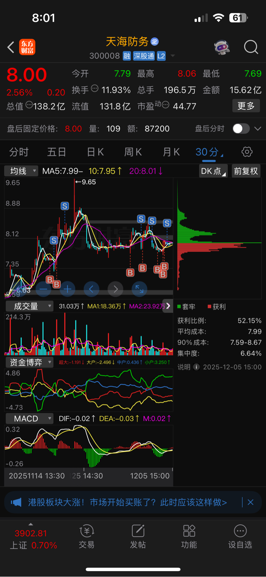266x577 pixels.
Task: Tap the MACD histogram chart
Action: [89, 446]
